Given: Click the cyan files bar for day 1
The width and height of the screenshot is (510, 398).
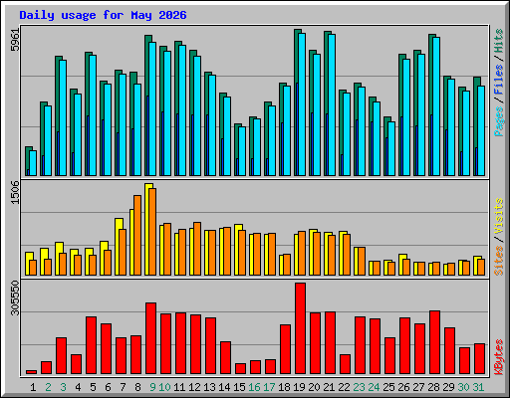Looking at the screenshot, I should [x=33, y=163].
